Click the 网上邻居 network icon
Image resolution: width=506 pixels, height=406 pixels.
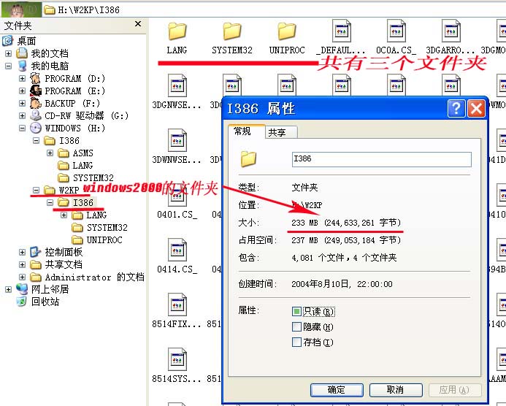22,289
